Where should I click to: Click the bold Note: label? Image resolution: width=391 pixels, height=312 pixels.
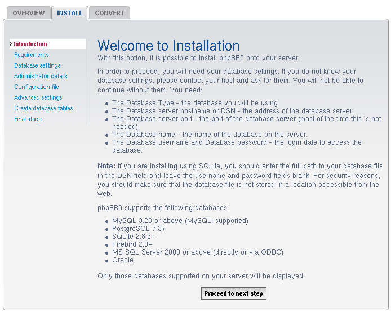pyautogui.click(x=106, y=166)
